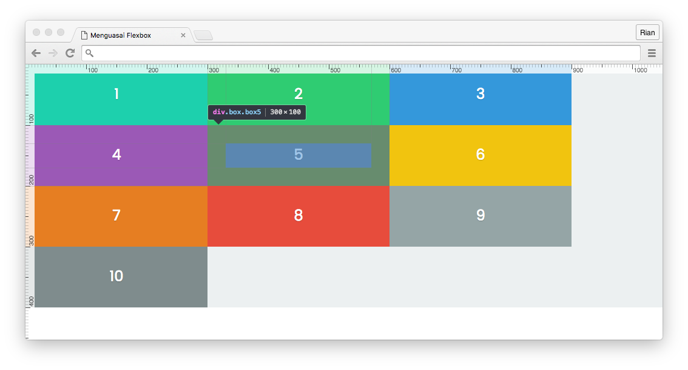Click the purple box labeled 4
The image size is (688, 370).
click(115, 155)
